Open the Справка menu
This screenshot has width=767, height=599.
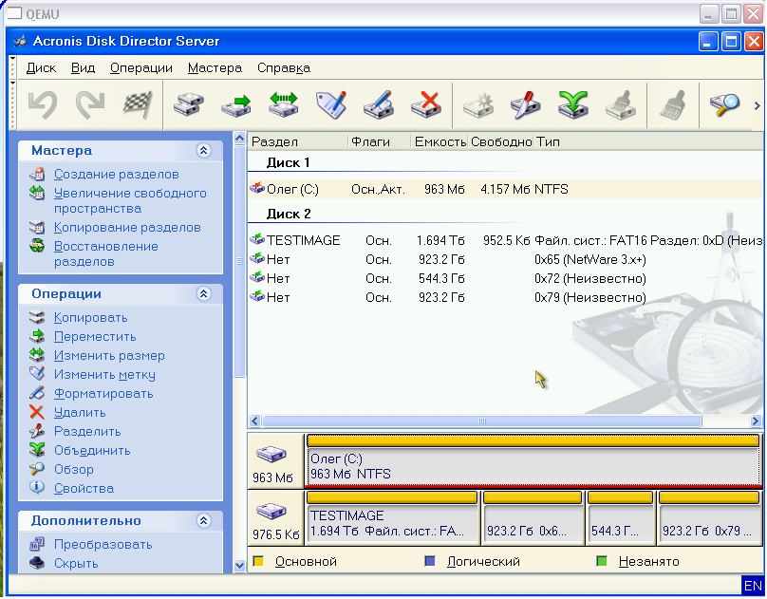coord(283,68)
